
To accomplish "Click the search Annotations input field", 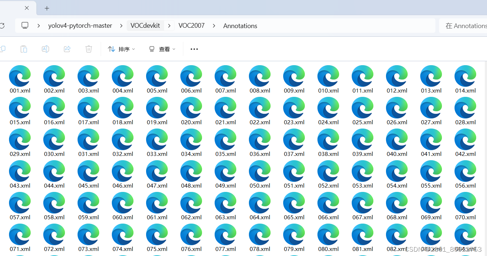I will coord(463,26).
